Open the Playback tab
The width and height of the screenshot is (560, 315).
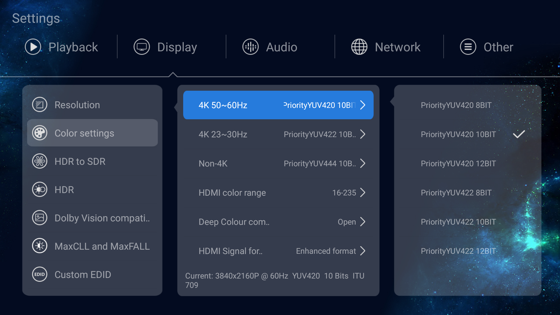pos(62,47)
